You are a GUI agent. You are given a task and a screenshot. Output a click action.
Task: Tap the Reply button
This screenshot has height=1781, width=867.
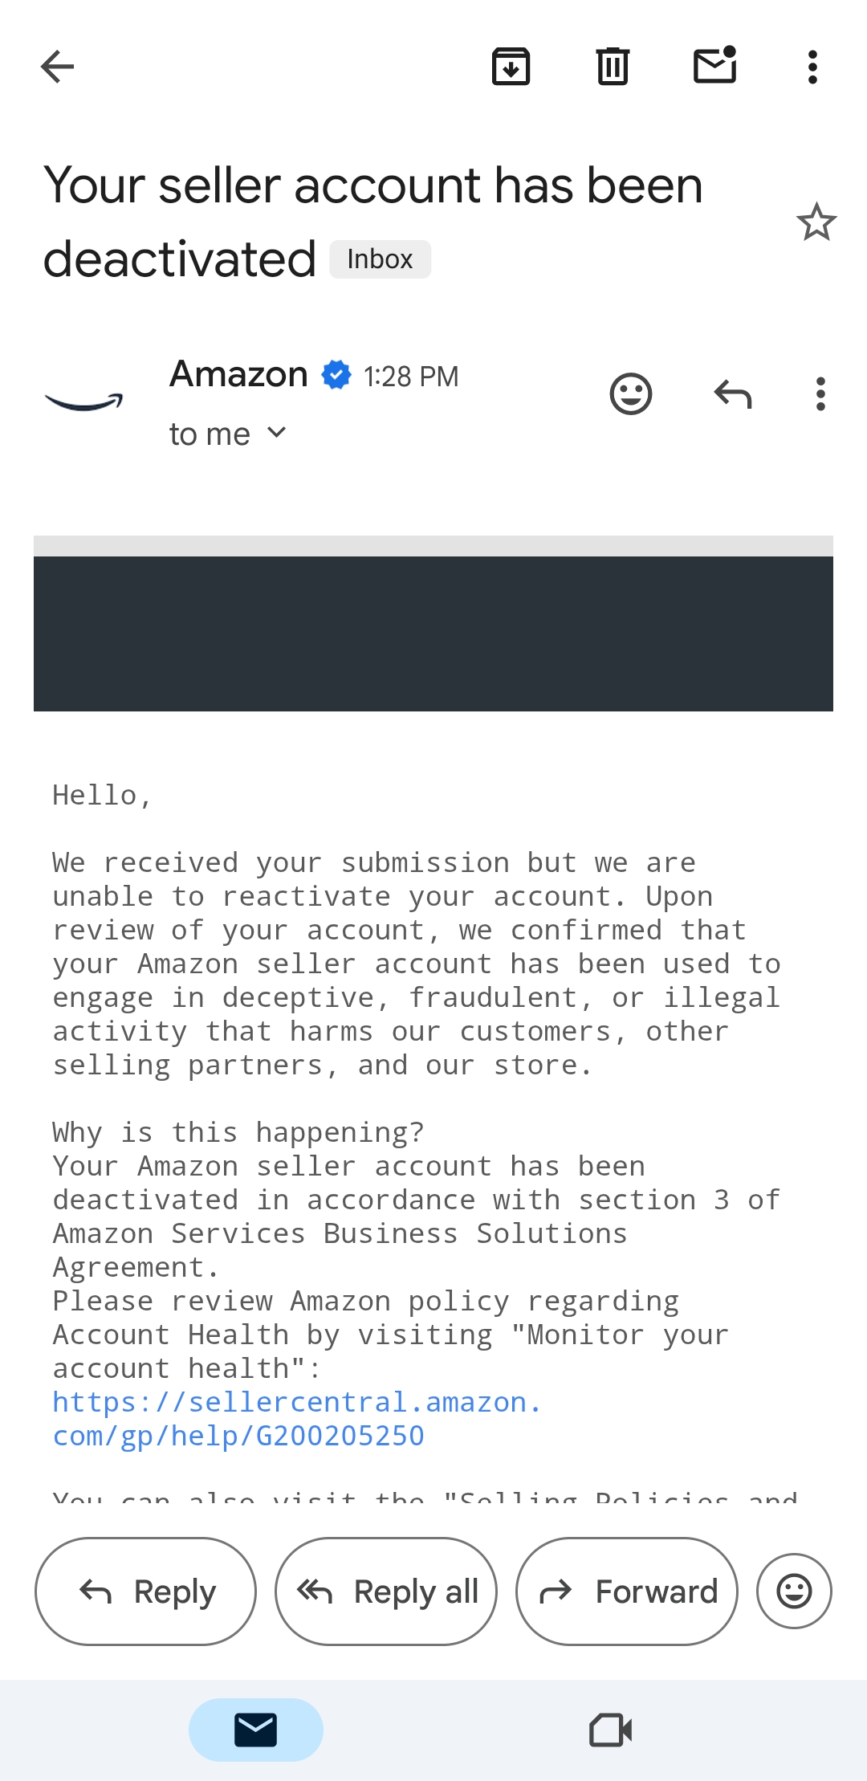click(x=145, y=1591)
